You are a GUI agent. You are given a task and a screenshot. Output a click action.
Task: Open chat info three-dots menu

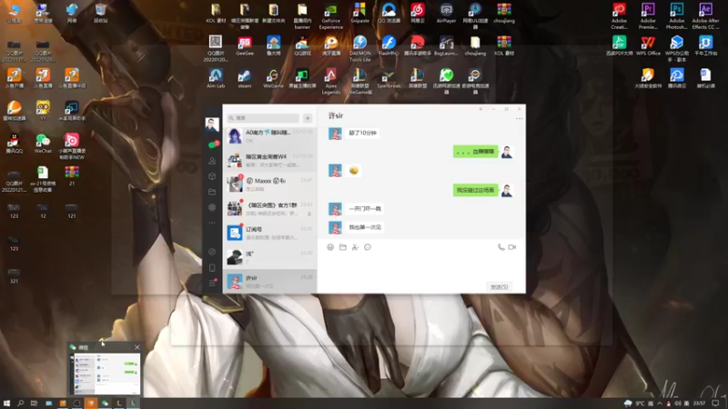[519, 119]
